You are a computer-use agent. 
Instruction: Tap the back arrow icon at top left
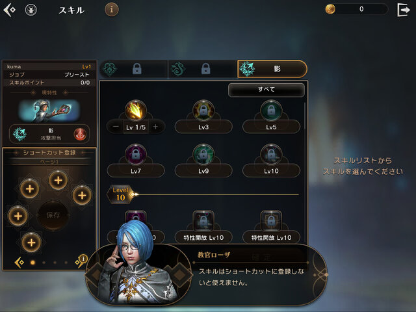tap(10, 10)
